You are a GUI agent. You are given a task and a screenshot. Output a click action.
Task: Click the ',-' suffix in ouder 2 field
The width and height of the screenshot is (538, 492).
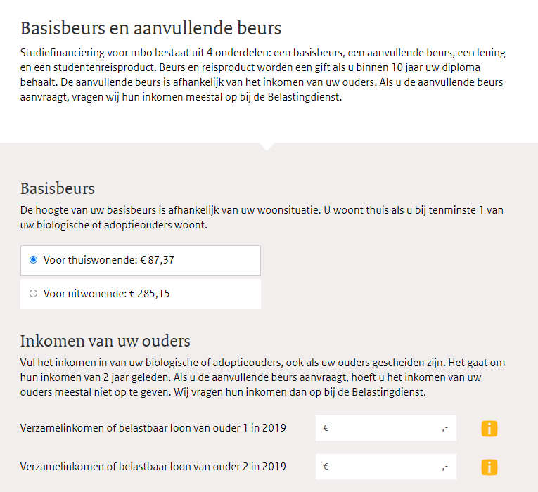coord(445,467)
